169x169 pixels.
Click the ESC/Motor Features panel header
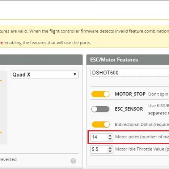click(128, 60)
